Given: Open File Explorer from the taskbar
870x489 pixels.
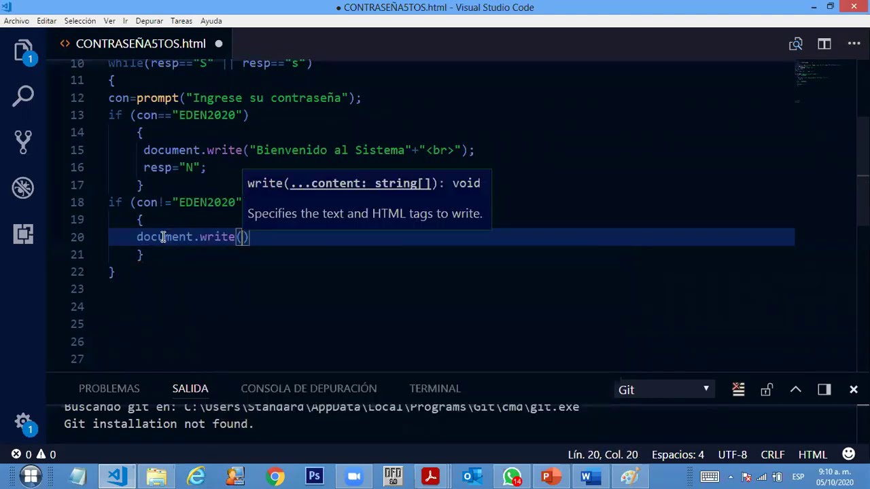Looking at the screenshot, I should (x=156, y=476).
